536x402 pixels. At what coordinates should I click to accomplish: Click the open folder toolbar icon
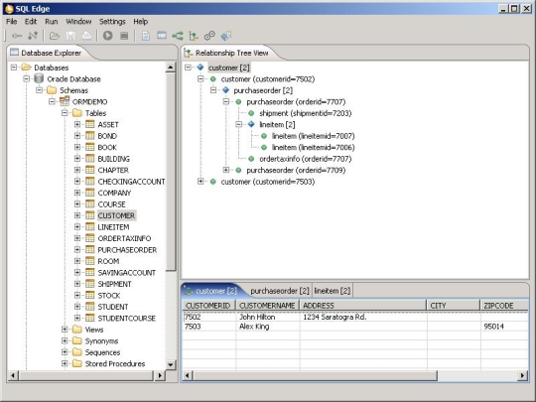click(55, 36)
